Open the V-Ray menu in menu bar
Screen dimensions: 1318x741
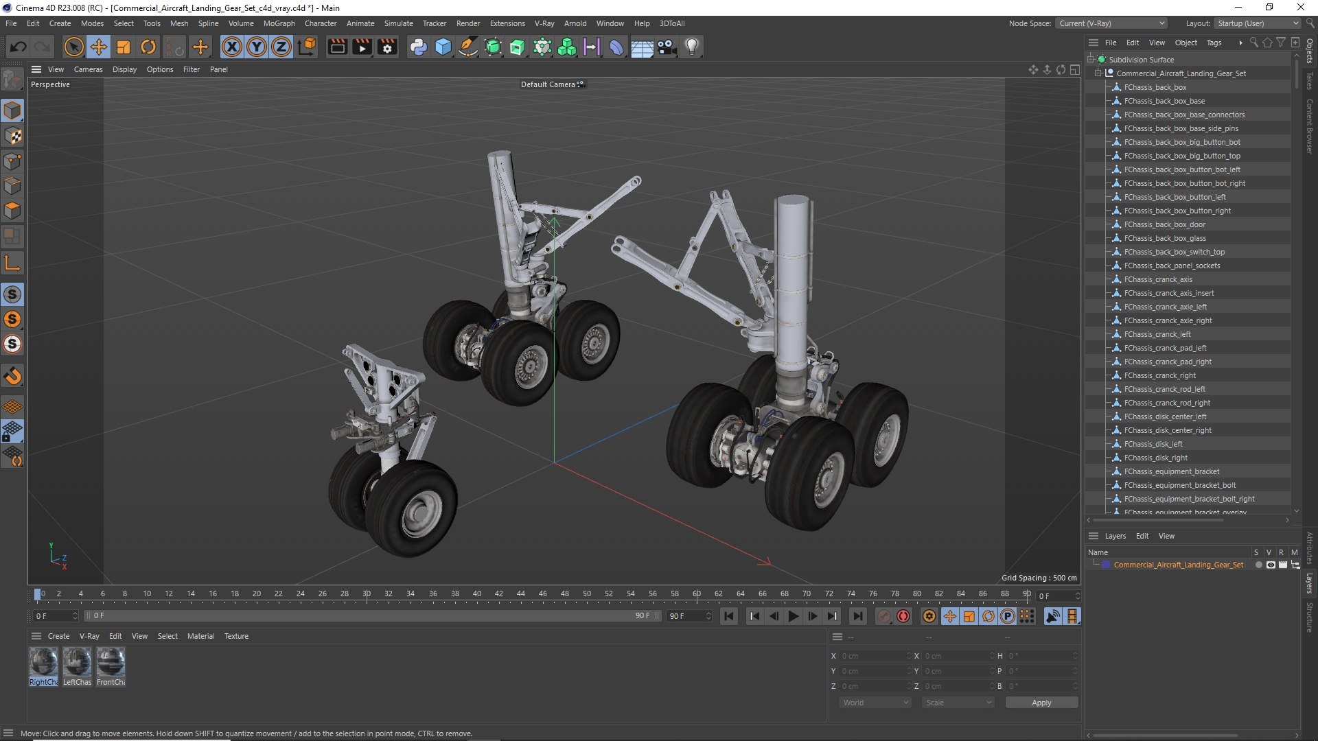(544, 23)
